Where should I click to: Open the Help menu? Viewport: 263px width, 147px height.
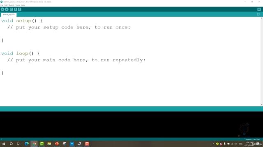point(23,5)
